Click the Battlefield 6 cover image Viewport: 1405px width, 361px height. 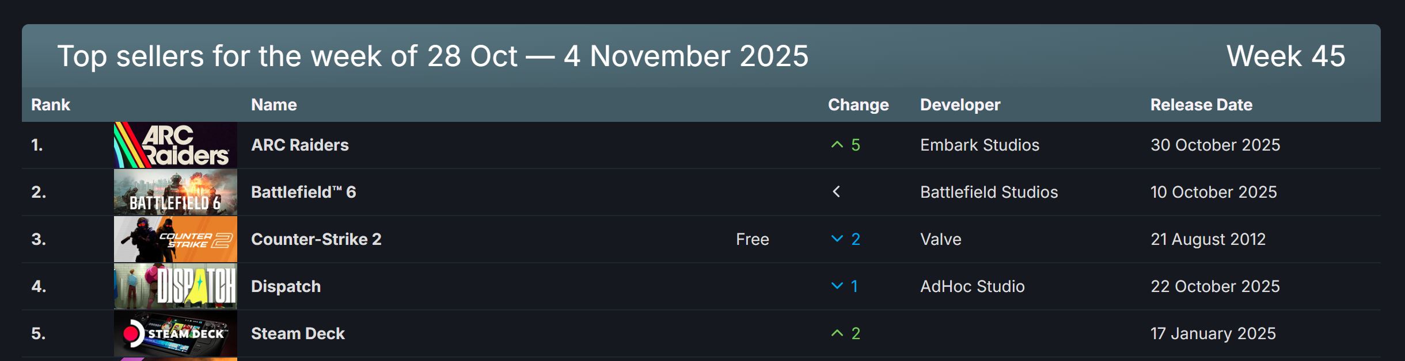[175, 192]
